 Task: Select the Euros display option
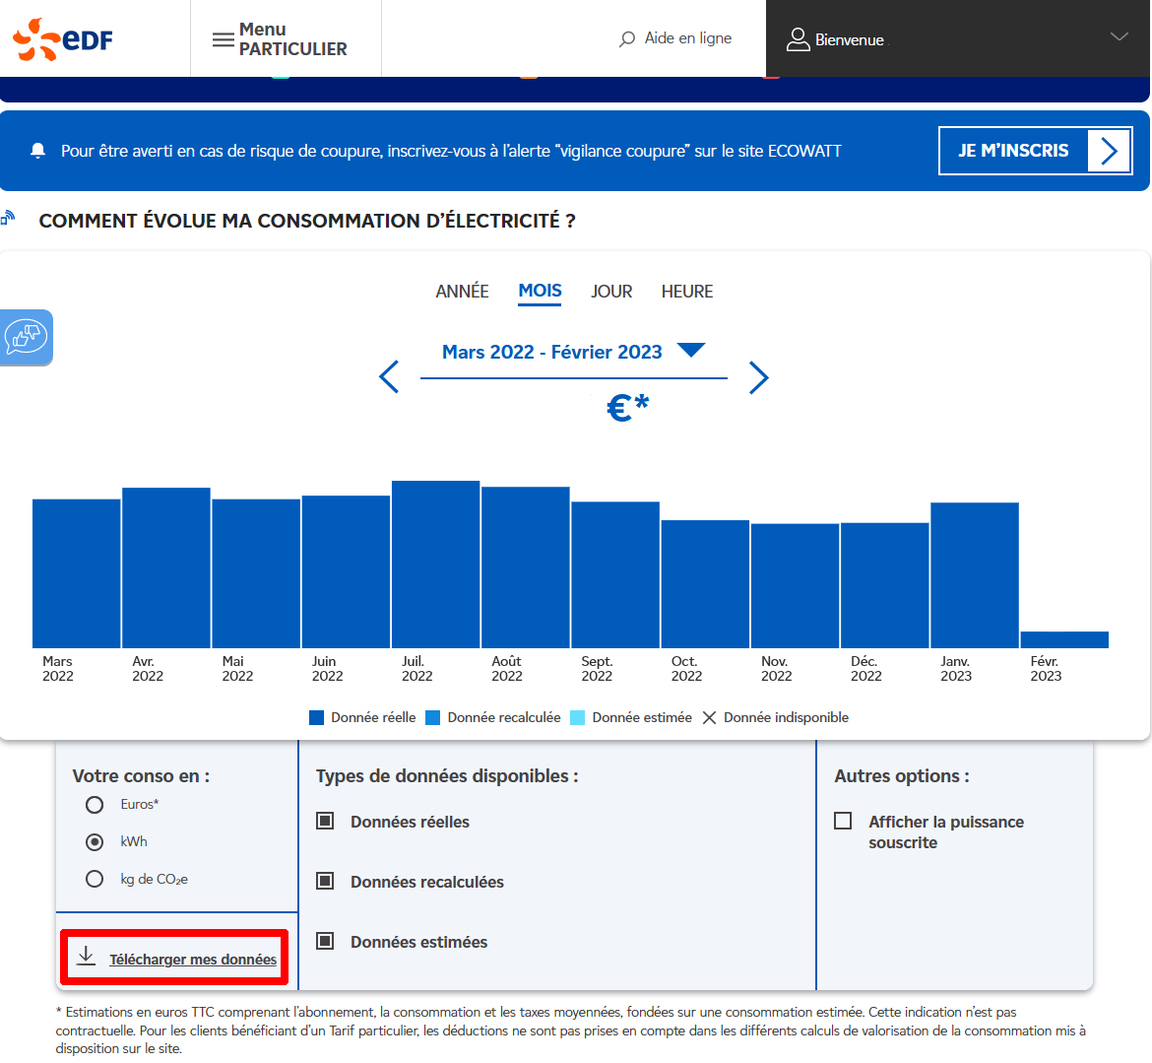94,804
